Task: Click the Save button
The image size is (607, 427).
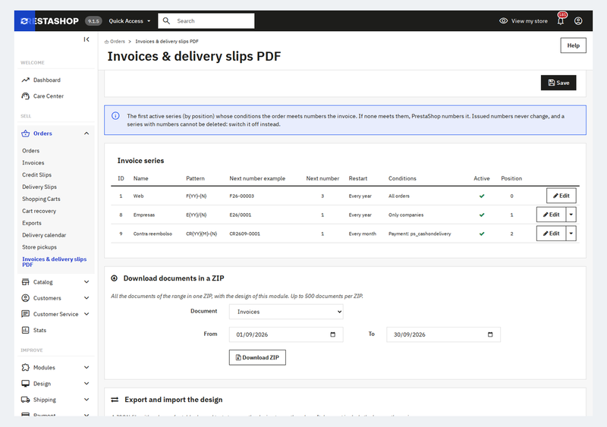Action: pyautogui.click(x=558, y=83)
